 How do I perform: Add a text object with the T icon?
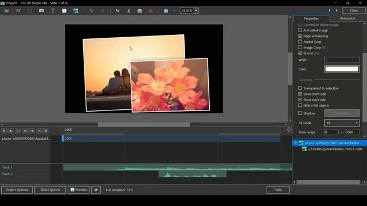point(53,11)
